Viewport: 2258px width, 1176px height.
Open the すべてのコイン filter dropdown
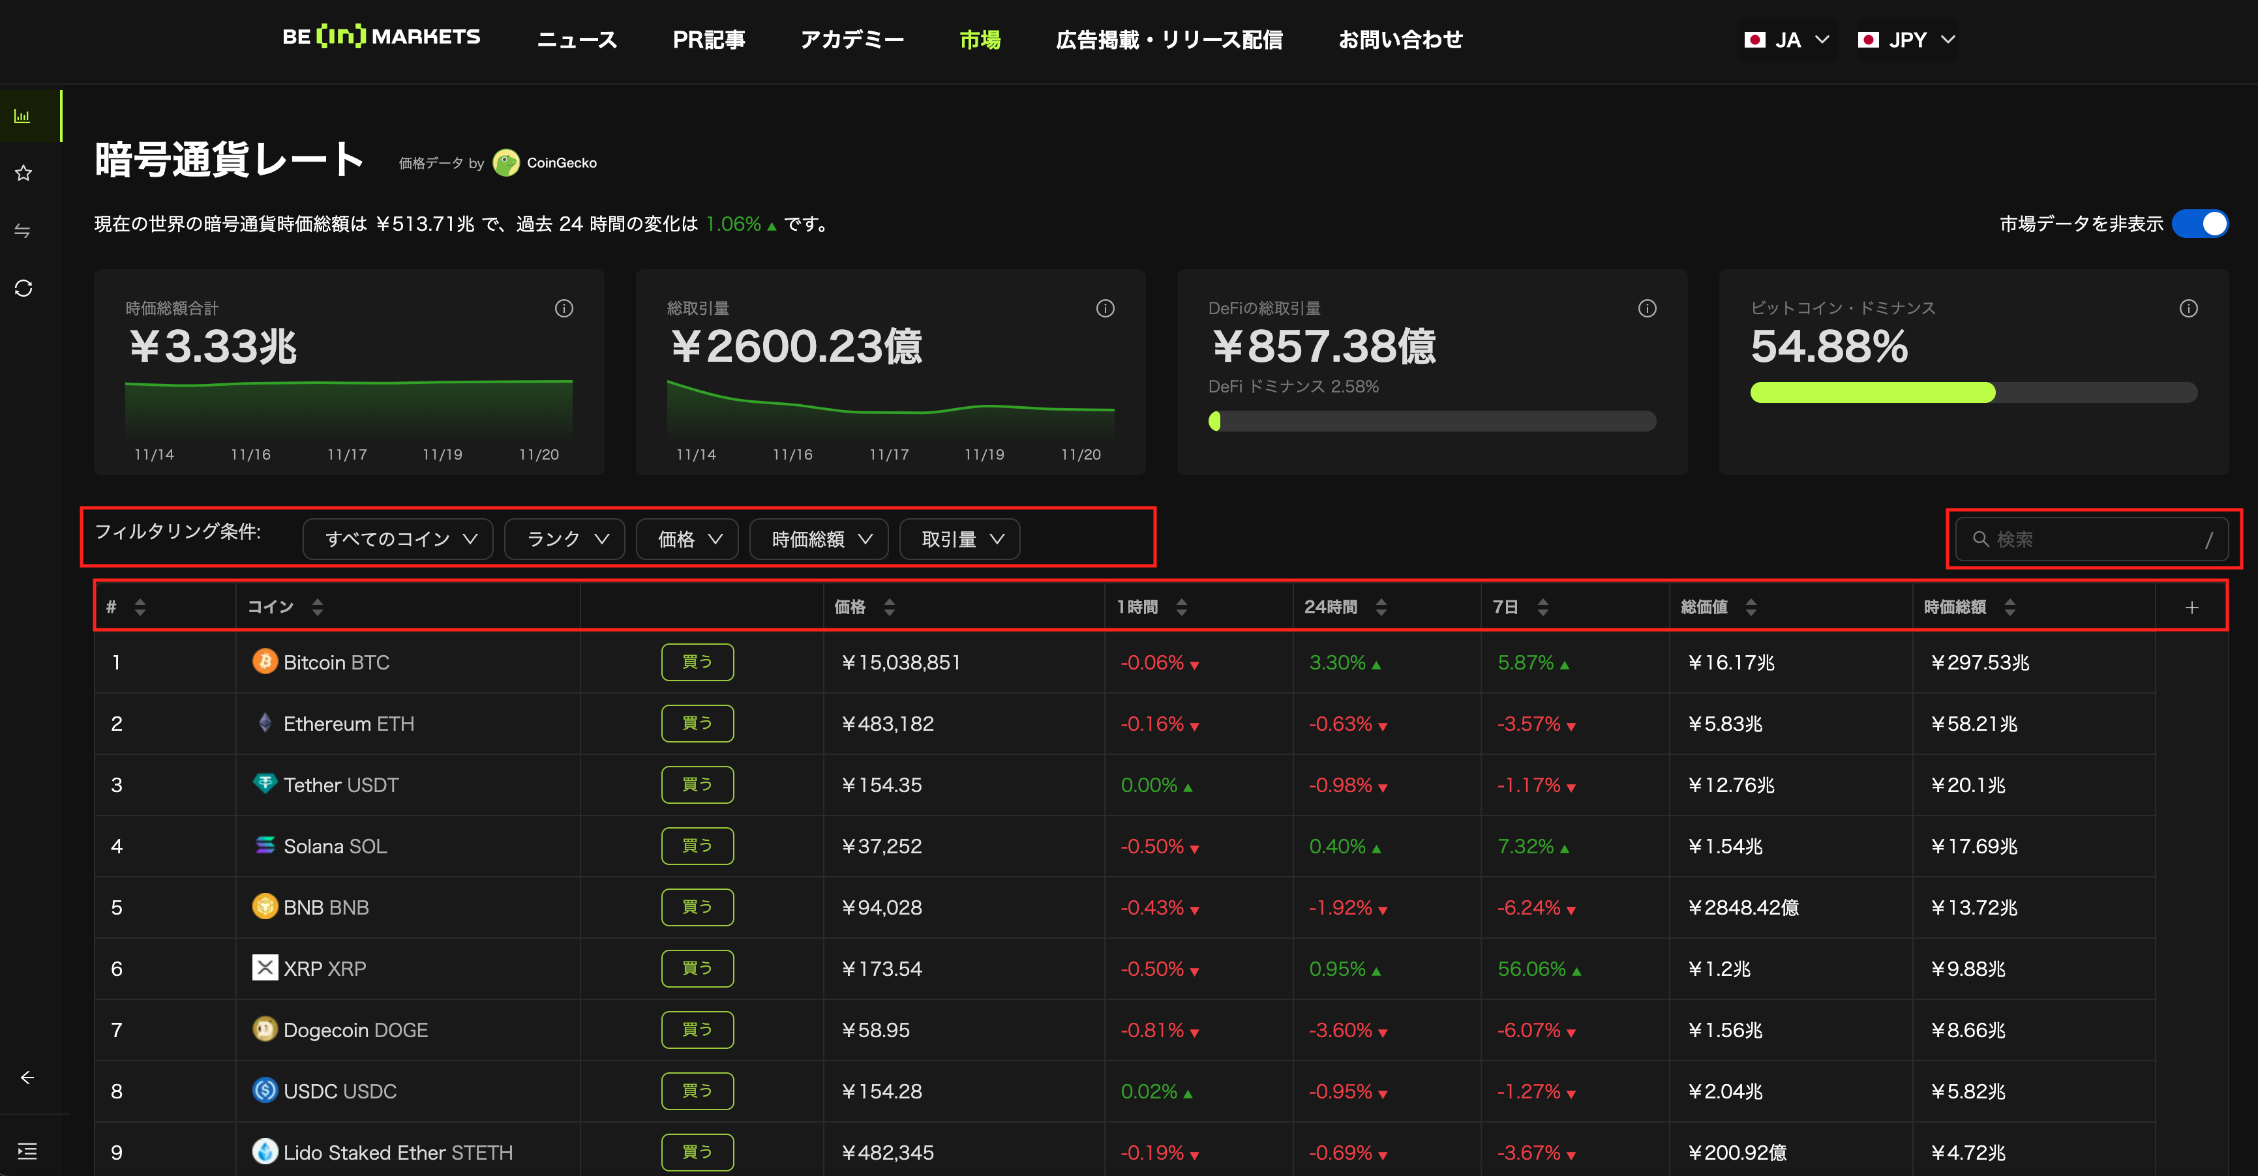point(398,539)
